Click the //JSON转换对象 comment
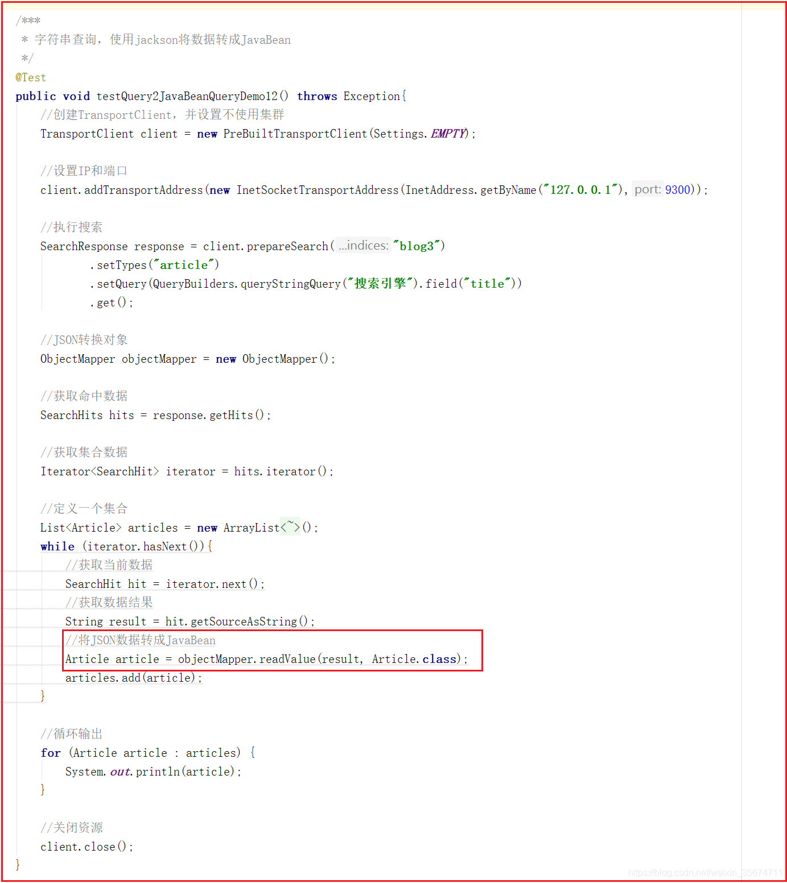 point(84,340)
